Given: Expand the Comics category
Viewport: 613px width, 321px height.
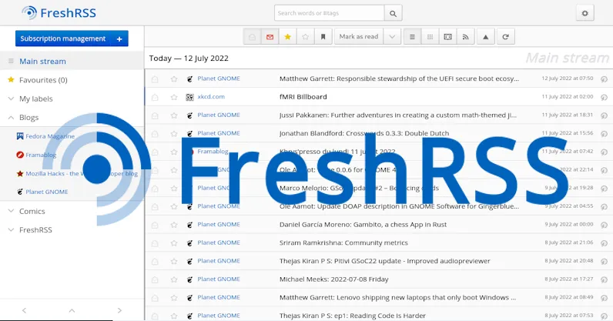Looking at the screenshot, I should click(11, 211).
